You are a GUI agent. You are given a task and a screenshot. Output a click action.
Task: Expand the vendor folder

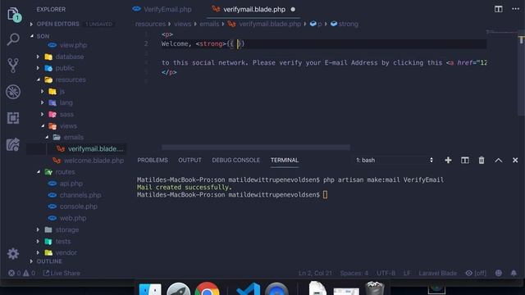(38, 252)
